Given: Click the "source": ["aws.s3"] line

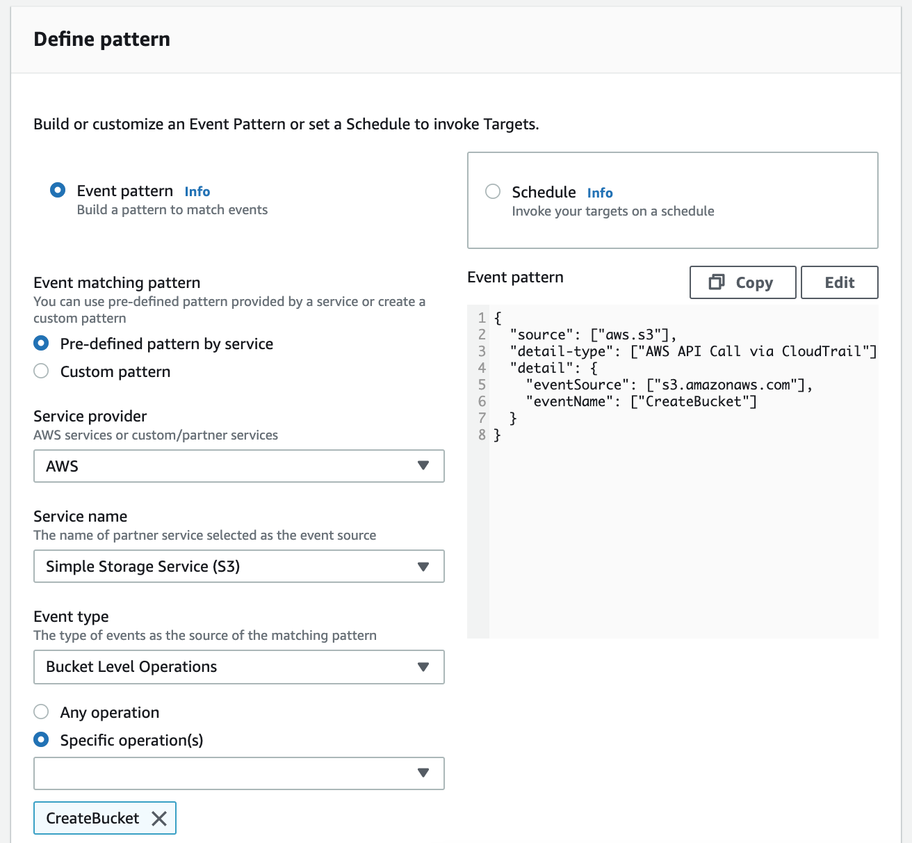Looking at the screenshot, I should (x=593, y=335).
